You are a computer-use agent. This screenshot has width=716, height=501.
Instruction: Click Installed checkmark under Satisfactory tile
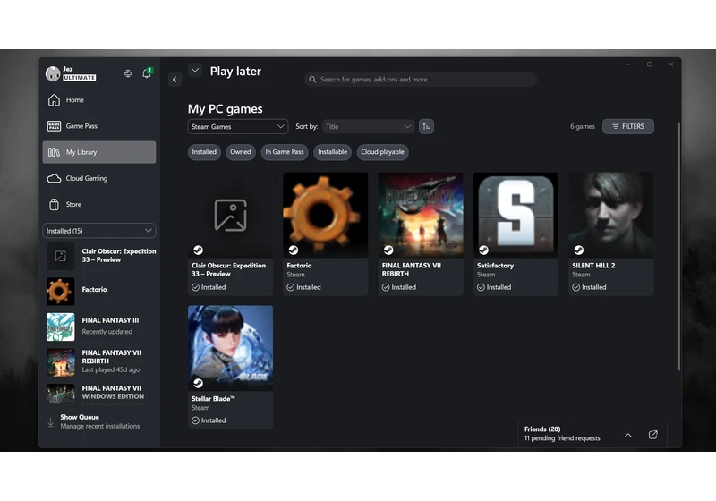point(481,287)
